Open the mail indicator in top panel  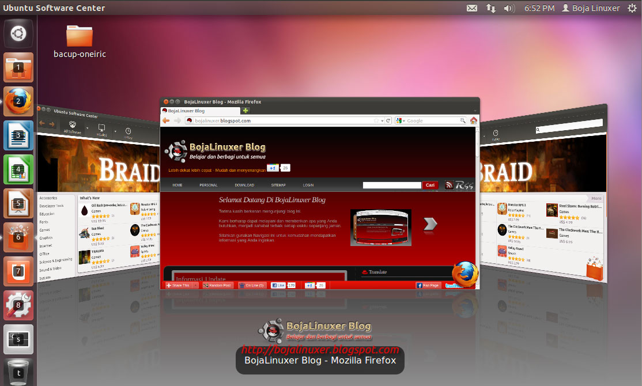click(471, 7)
